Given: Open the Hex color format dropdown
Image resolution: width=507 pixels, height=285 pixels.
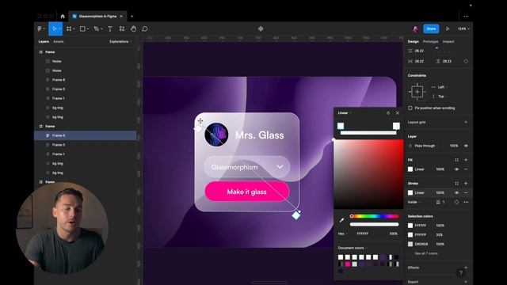Looking at the screenshot, I should pyautogui.click(x=343, y=234).
